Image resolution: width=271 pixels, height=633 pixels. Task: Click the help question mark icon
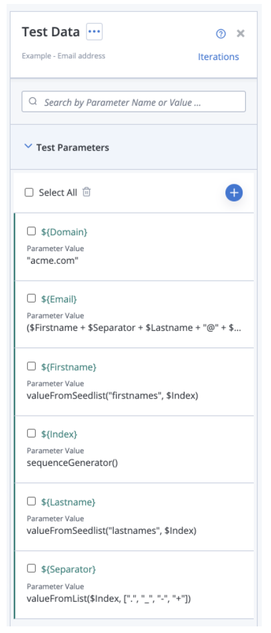coord(221,34)
